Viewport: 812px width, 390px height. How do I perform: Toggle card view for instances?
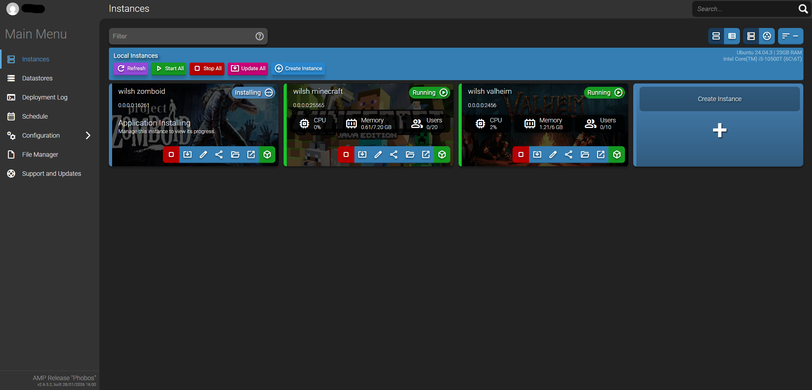(716, 36)
